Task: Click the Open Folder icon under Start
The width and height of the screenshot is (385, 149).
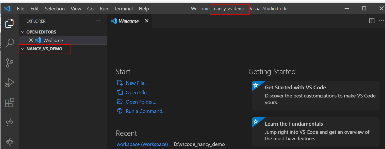Action: (x=120, y=102)
